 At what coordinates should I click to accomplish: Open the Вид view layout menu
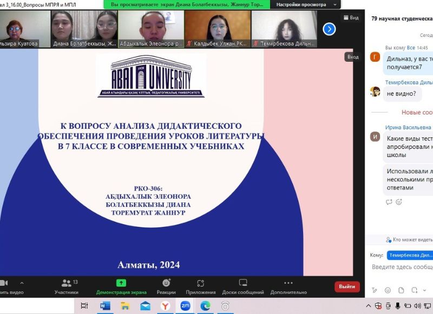point(351,17)
